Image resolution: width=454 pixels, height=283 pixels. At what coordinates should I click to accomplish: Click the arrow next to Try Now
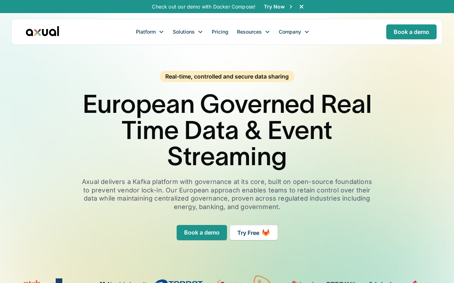pyautogui.click(x=291, y=7)
